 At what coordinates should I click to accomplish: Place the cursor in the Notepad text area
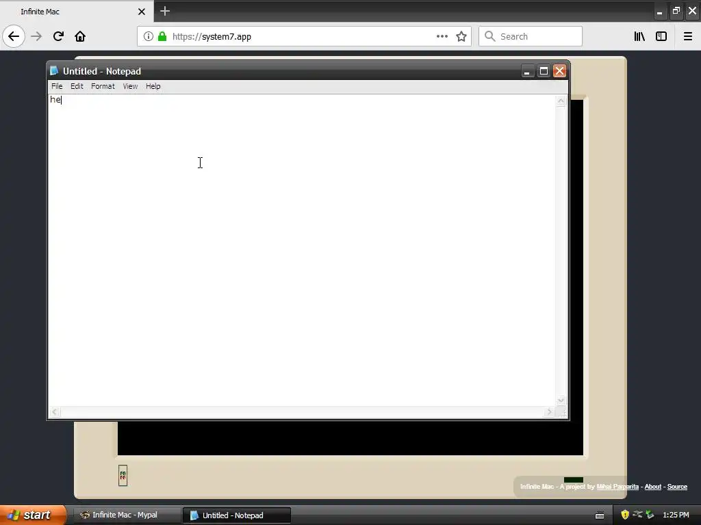point(302,250)
